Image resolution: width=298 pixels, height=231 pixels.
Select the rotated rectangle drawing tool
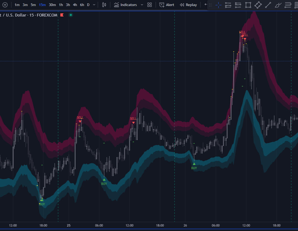pyautogui.click(x=258, y=5)
